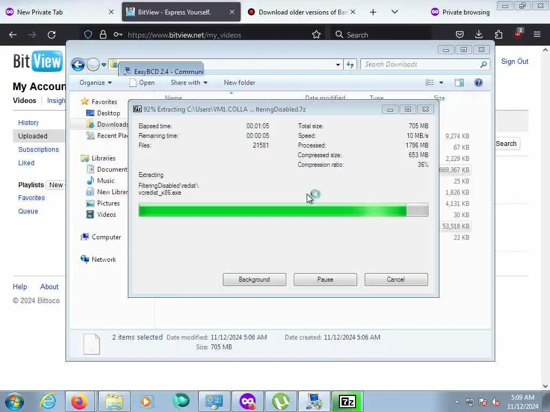This screenshot has height=412, width=550.
Task: Toggle the preview pane icon
Action: pyautogui.click(x=459, y=83)
